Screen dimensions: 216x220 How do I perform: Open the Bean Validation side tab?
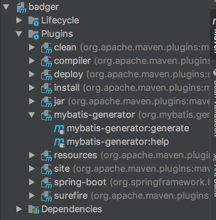point(214,103)
